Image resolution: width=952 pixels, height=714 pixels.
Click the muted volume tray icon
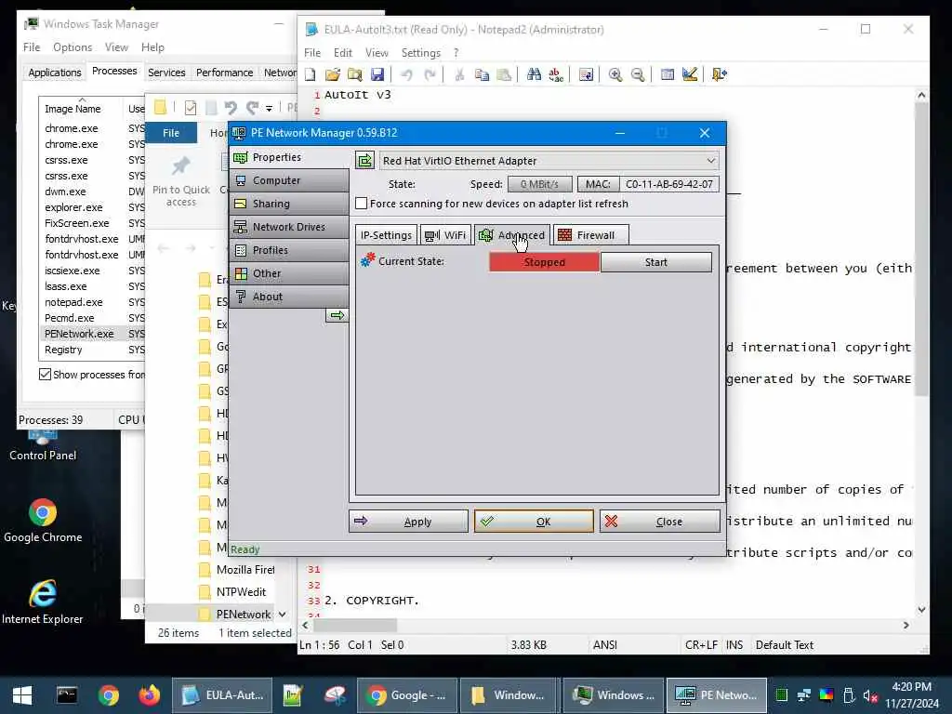pos(870,695)
